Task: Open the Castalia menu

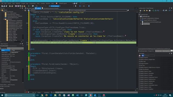Action: click(x=43, y=4)
